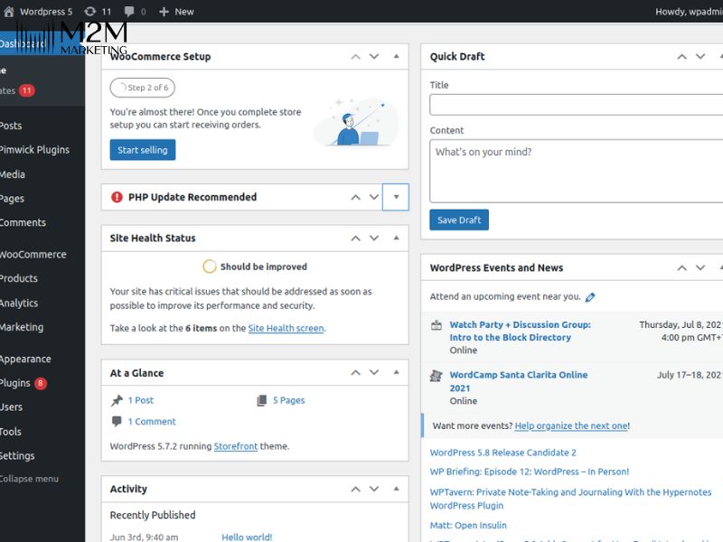Click the pushpin icon next to 1 Post
The image size is (723, 542).
(x=117, y=400)
